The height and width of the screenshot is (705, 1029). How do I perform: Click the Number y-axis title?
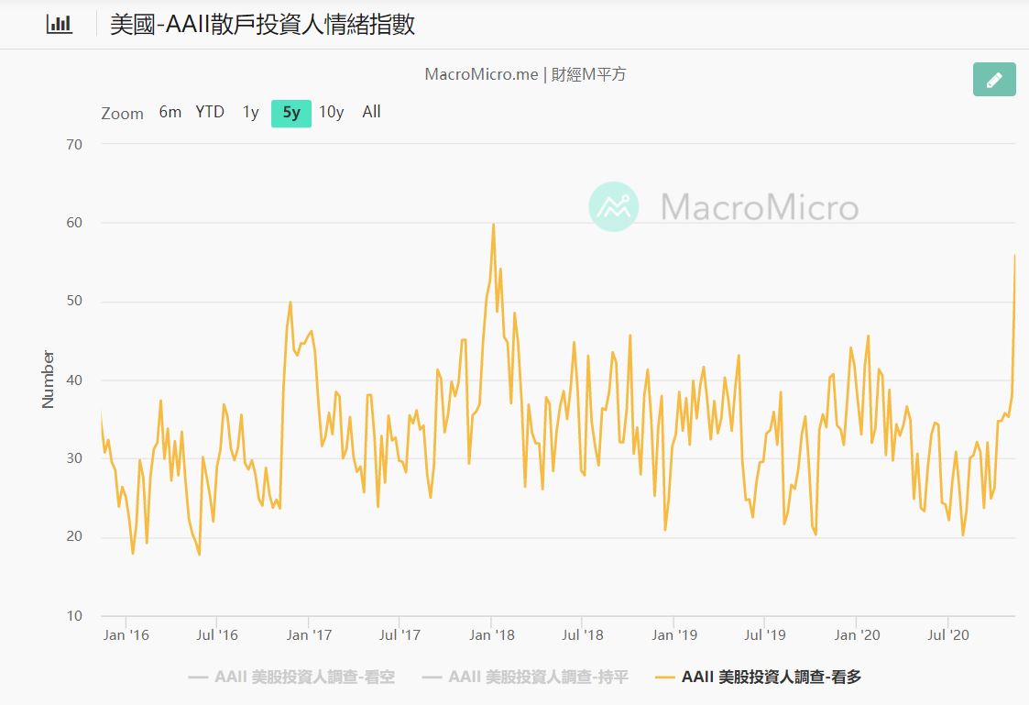(x=49, y=379)
